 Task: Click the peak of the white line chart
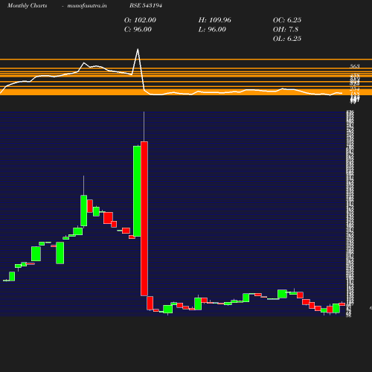(x=138, y=50)
